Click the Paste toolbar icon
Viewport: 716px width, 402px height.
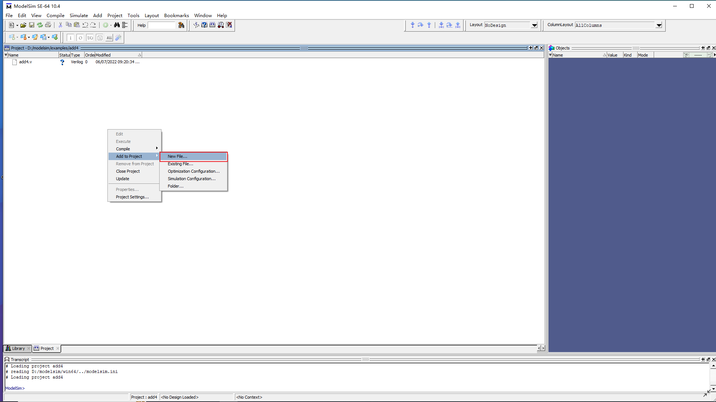point(77,25)
